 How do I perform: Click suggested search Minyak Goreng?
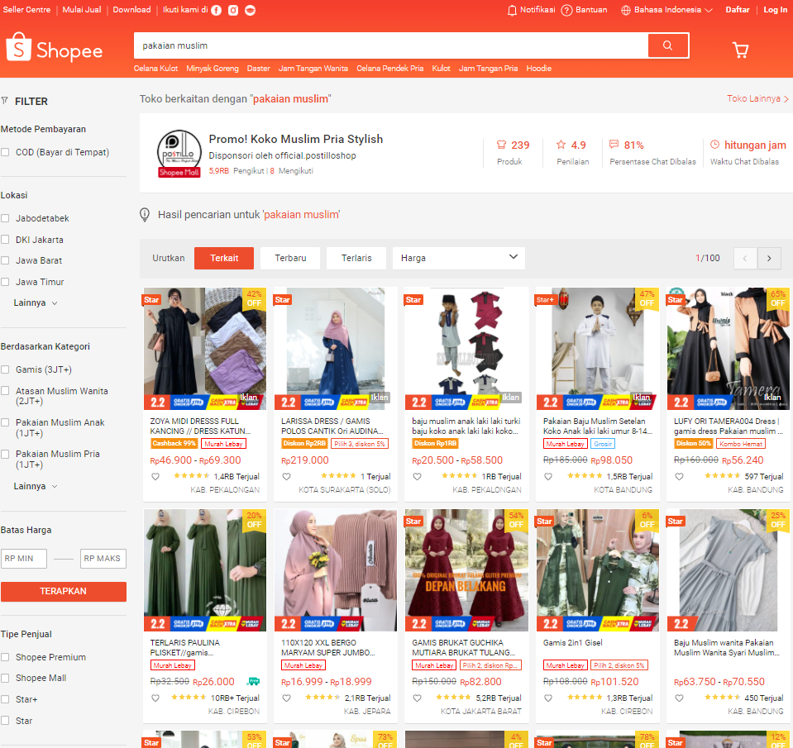point(213,69)
